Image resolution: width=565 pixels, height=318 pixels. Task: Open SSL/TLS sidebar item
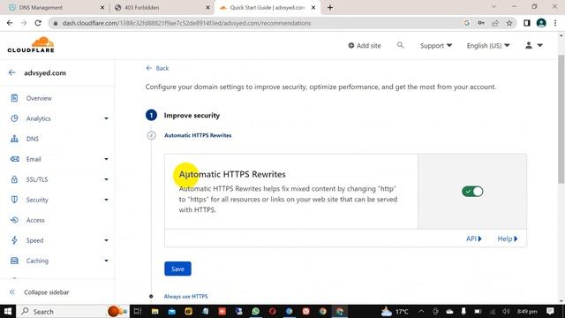click(37, 179)
